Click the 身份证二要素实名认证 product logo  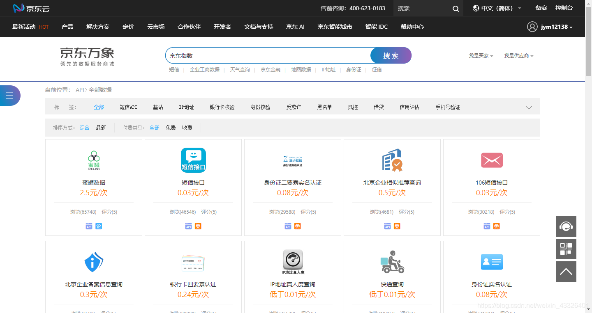coord(293,160)
